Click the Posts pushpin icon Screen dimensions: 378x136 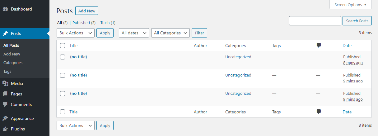pos(5,33)
